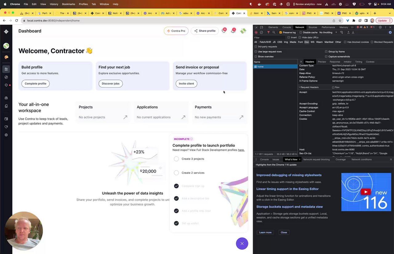
Task: Open the network search magnifier
Action: [x=274, y=32]
